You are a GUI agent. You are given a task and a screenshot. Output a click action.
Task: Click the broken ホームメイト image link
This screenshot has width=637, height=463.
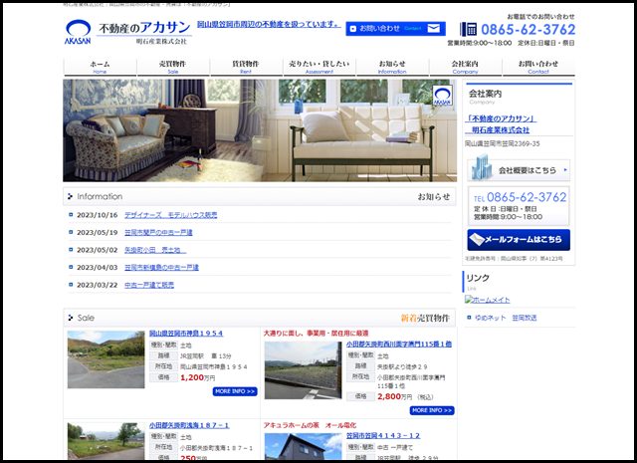point(487,300)
